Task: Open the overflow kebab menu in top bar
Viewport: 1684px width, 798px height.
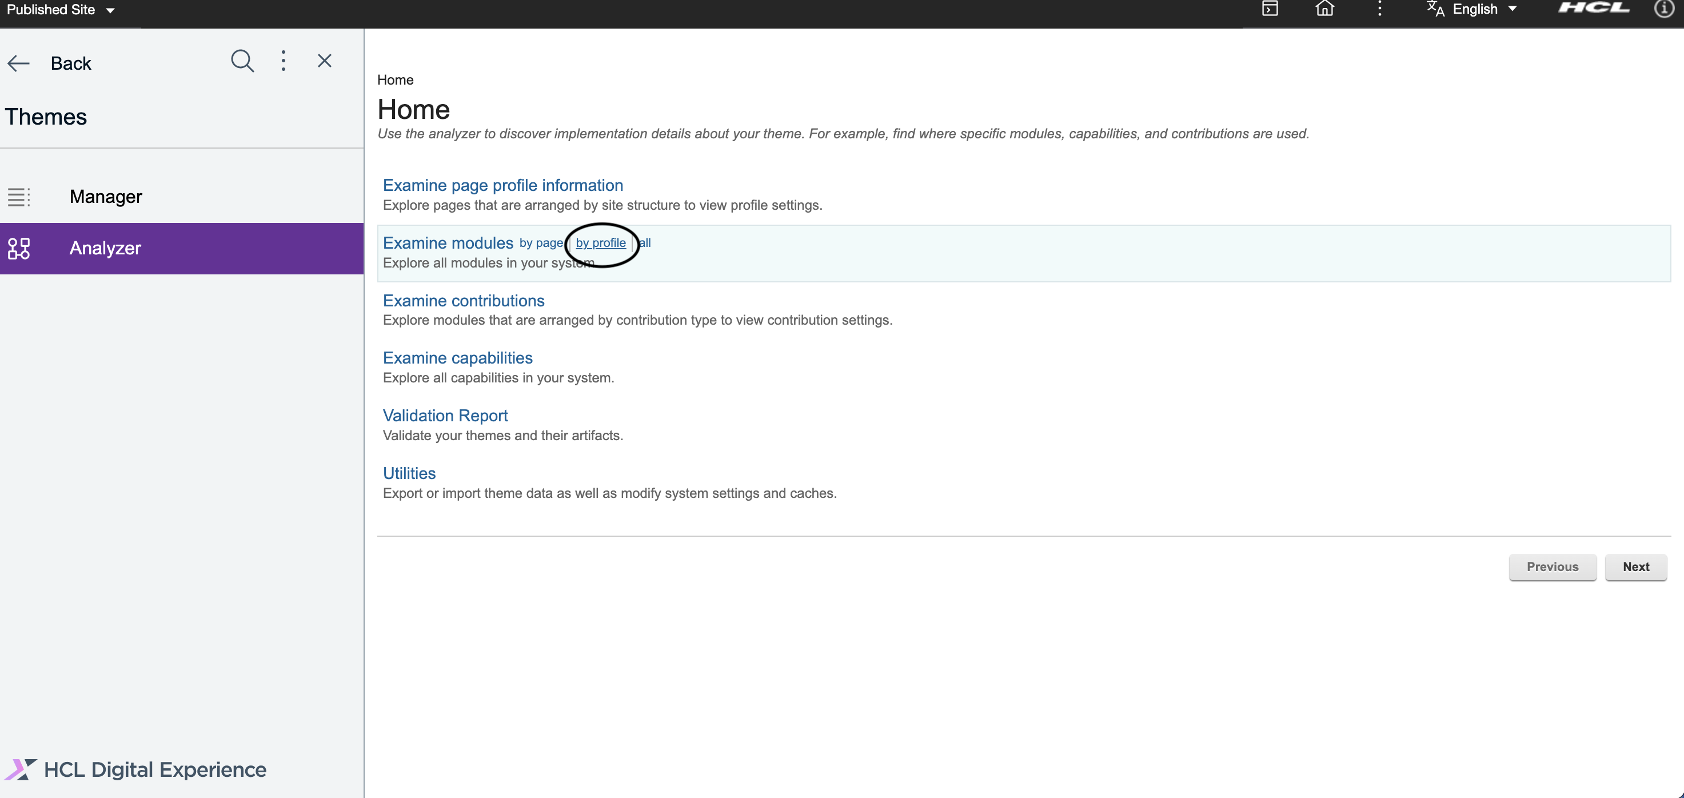Action: pyautogui.click(x=1379, y=9)
